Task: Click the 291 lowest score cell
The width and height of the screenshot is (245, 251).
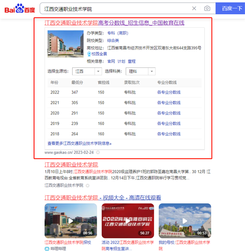Action: 75,113
